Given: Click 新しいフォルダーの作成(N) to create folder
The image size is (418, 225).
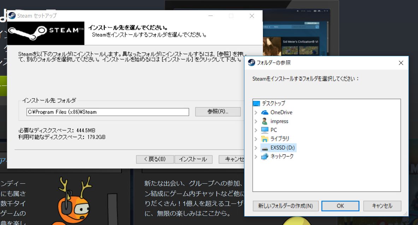Looking at the screenshot, I should coord(285,206).
